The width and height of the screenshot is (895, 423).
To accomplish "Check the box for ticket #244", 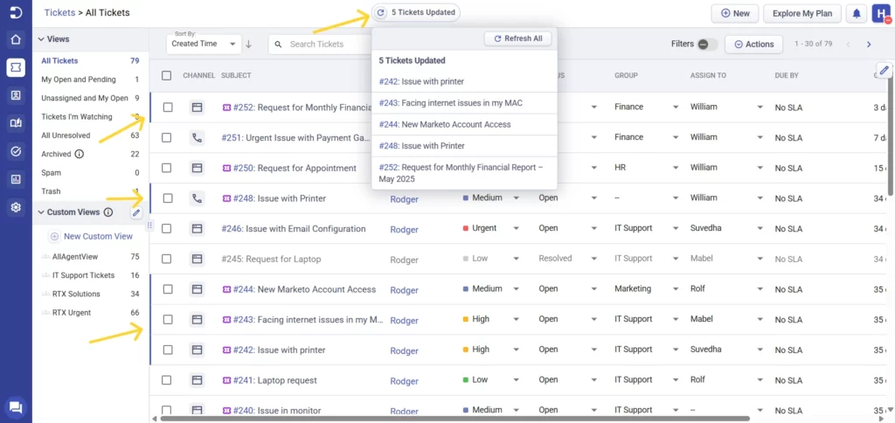I will (x=167, y=289).
